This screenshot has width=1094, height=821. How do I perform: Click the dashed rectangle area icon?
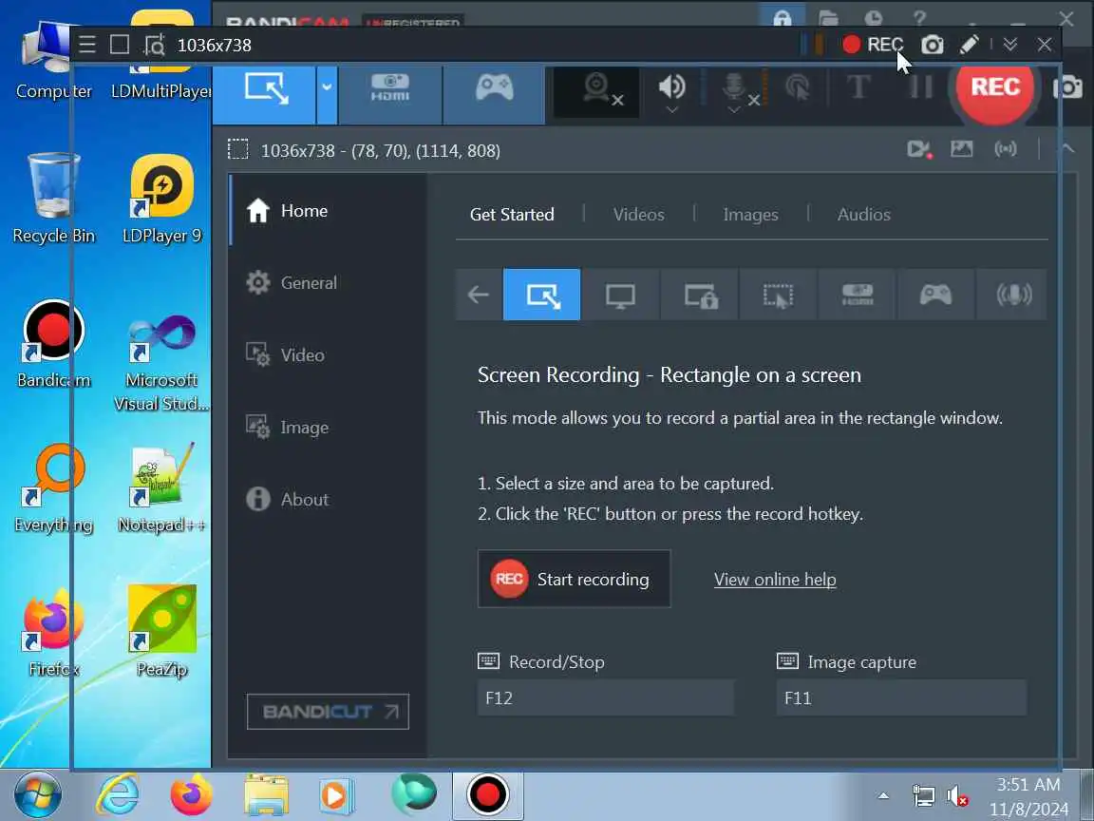(238, 149)
